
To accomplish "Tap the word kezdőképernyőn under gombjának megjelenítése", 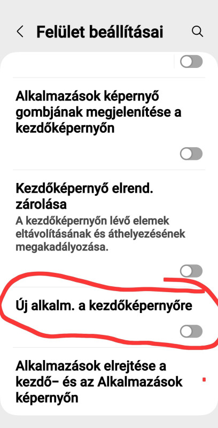I will [65, 128].
